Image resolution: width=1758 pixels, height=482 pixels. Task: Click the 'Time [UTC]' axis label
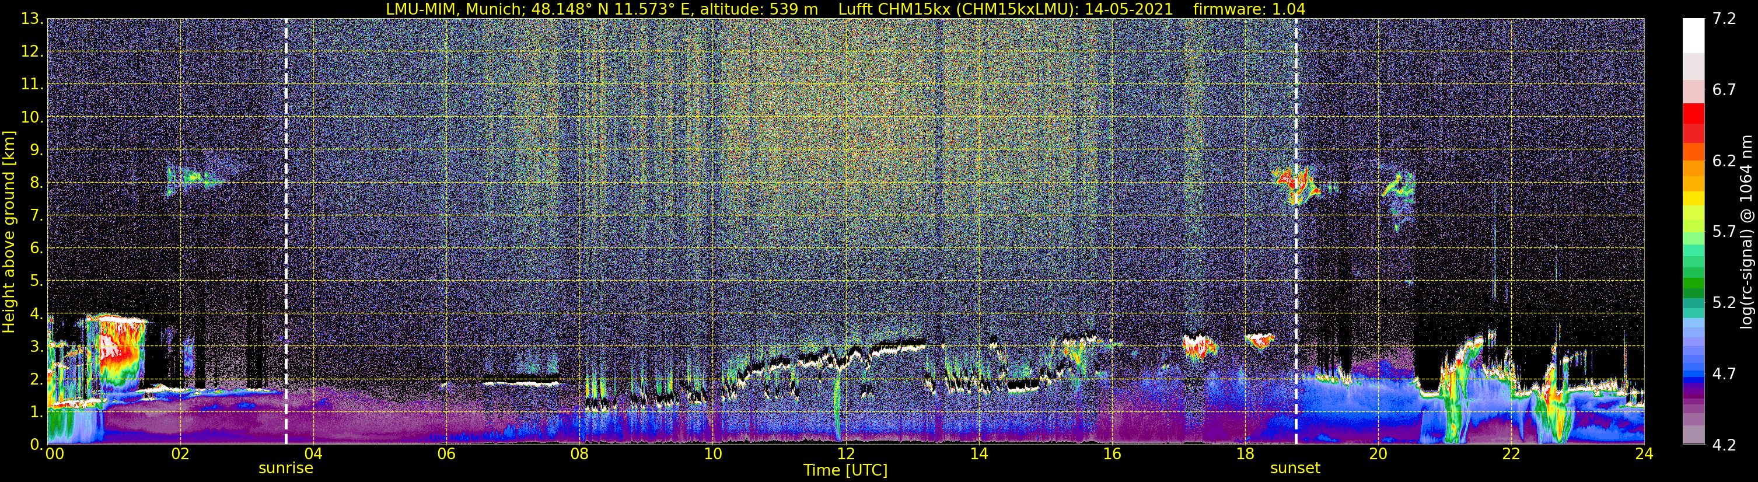pos(845,470)
